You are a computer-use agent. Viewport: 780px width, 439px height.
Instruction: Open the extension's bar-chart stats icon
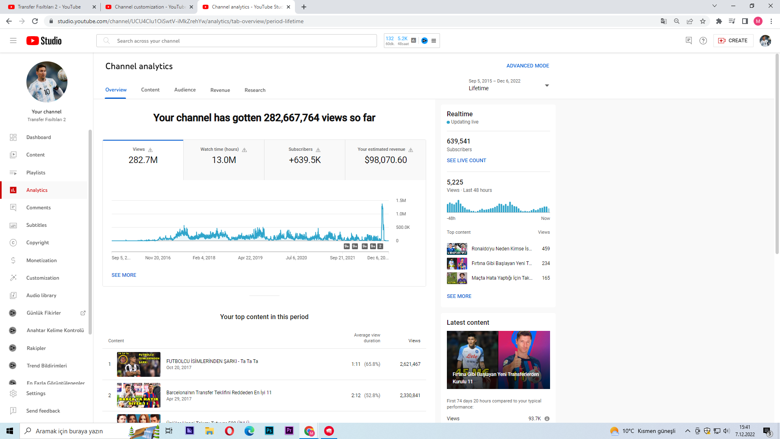[x=414, y=41]
